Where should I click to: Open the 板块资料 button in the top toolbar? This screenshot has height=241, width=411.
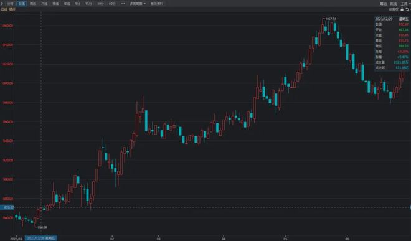tap(157, 4)
